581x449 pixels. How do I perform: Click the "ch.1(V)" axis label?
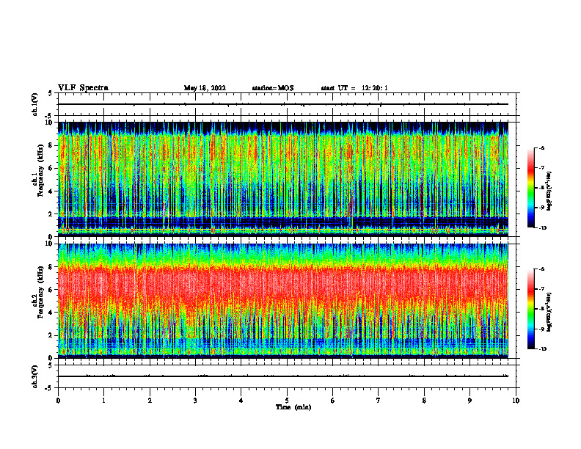coord(34,104)
